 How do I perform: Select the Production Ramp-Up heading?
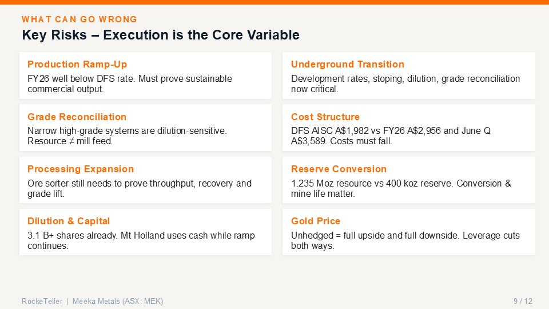[77, 65]
